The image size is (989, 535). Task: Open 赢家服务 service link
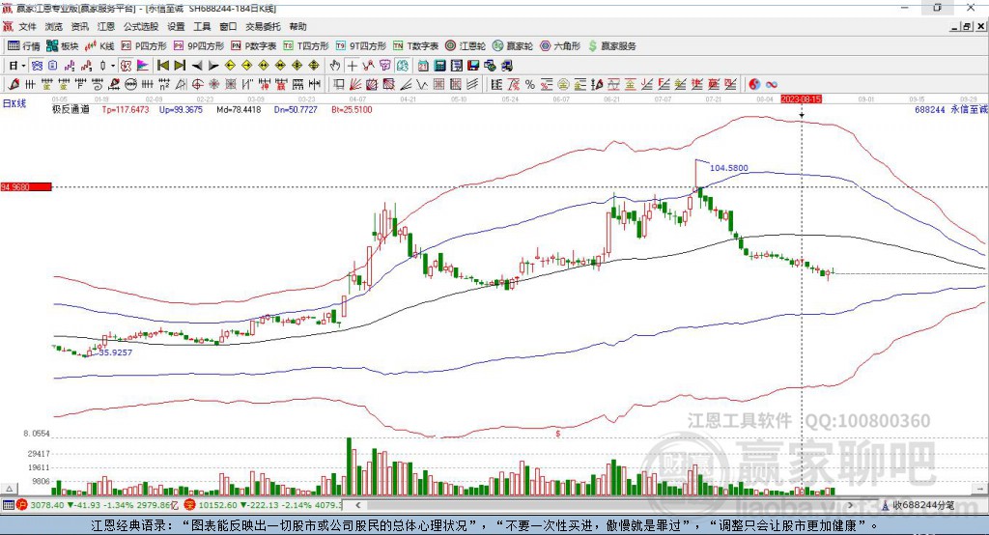click(612, 46)
